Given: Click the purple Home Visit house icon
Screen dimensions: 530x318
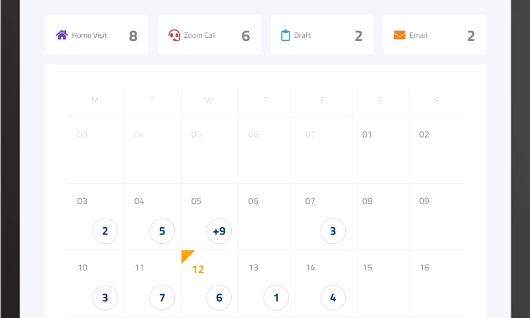Looking at the screenshot, I should 62,35.
